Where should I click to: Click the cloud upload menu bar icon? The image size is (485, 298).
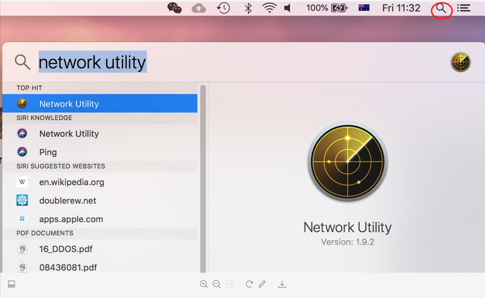click(x=199, y=8)
